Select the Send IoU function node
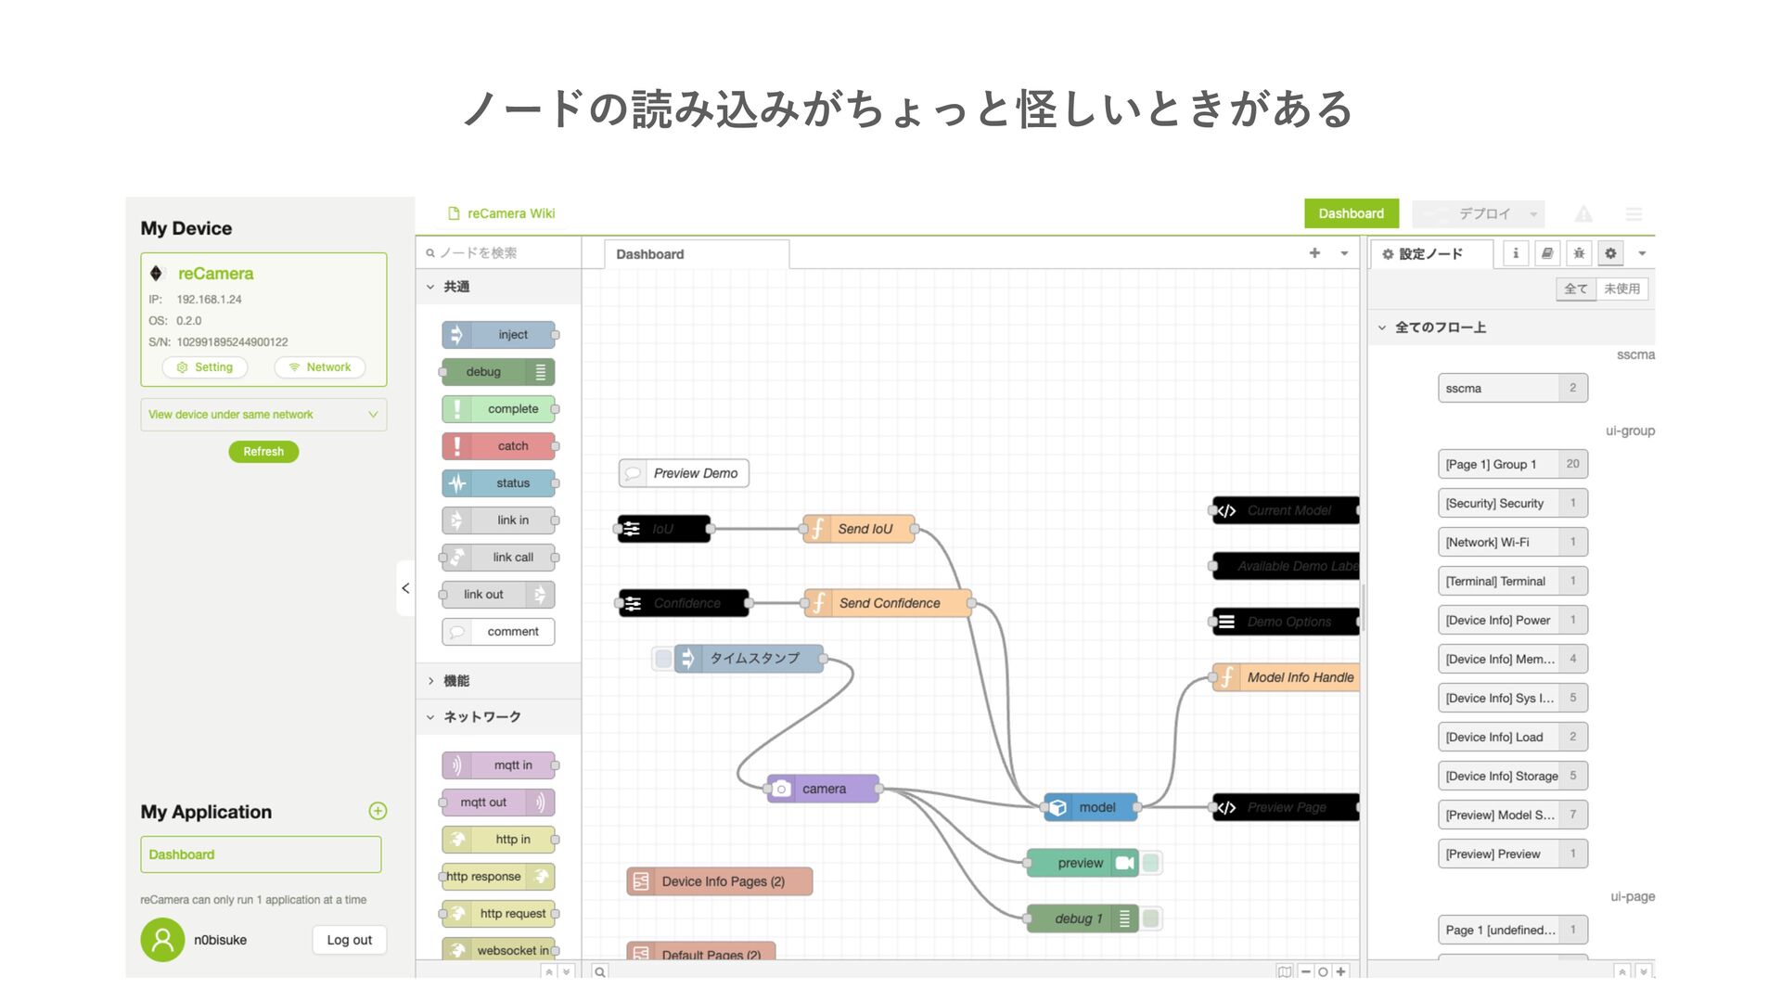This screenshot has height=1002, width=1781. [x=859, y=529]
